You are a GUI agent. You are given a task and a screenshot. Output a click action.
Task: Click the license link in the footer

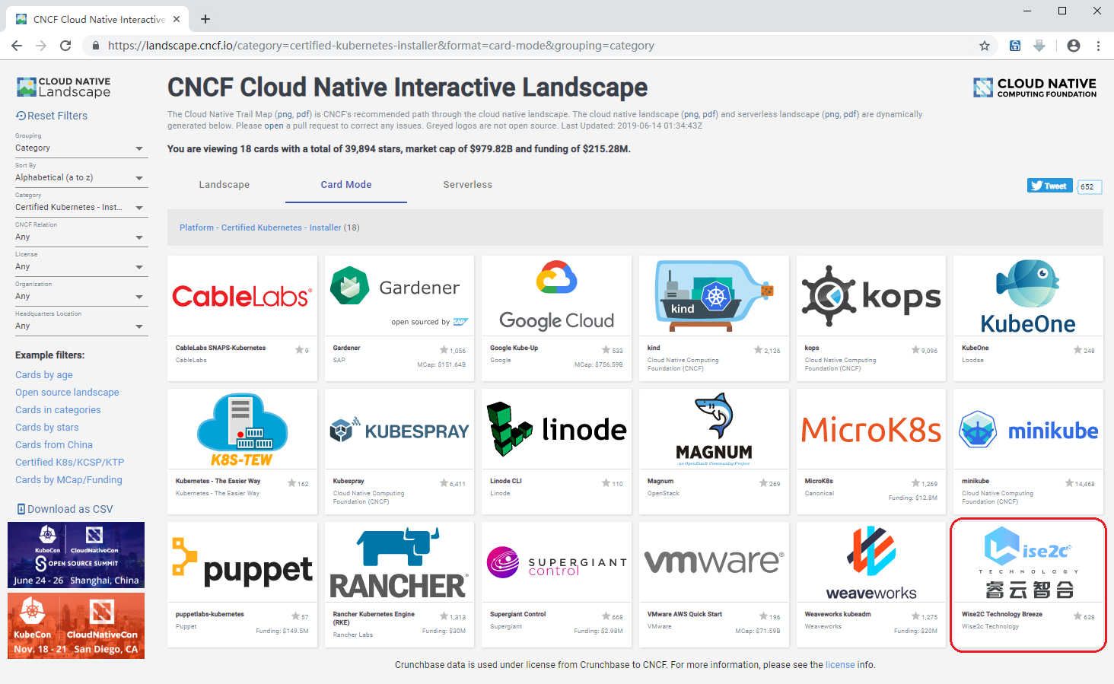click(840, 665)
